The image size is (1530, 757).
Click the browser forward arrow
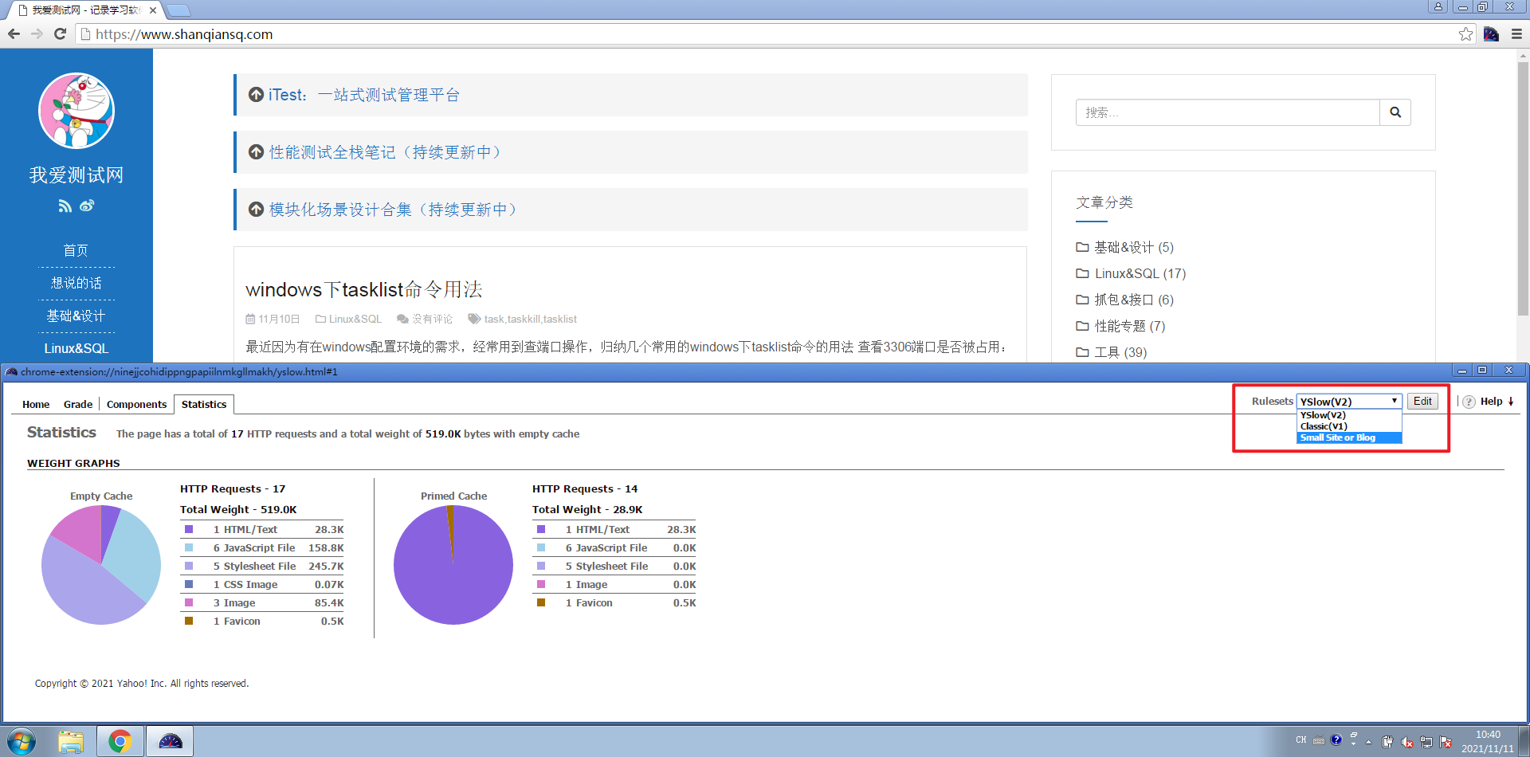tap(37, 33)
